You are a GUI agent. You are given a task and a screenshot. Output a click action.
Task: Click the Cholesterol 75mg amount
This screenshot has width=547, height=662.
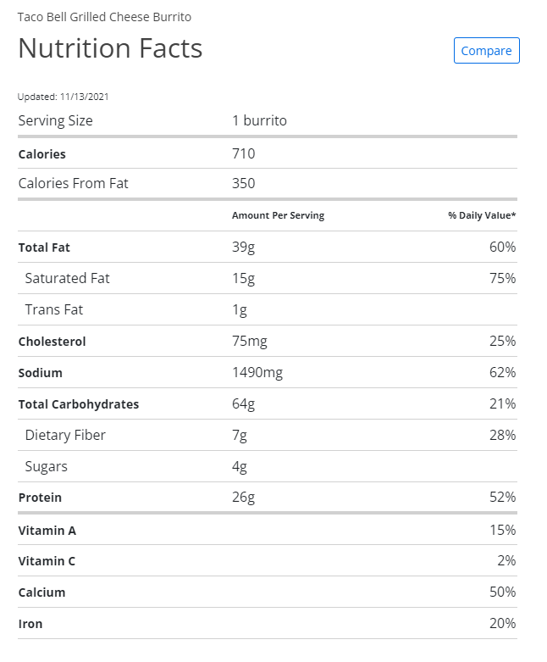(x=250, y=341)
